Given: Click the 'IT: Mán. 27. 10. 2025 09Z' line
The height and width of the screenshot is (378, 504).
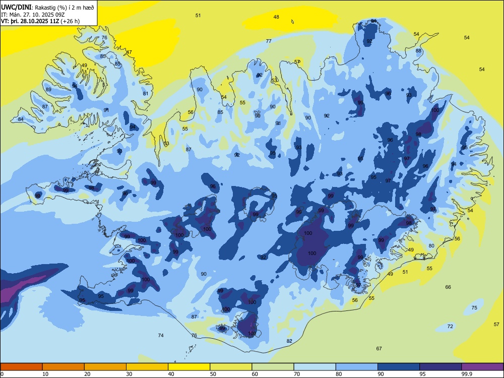Looking at the screenshot, I should 33,15.
